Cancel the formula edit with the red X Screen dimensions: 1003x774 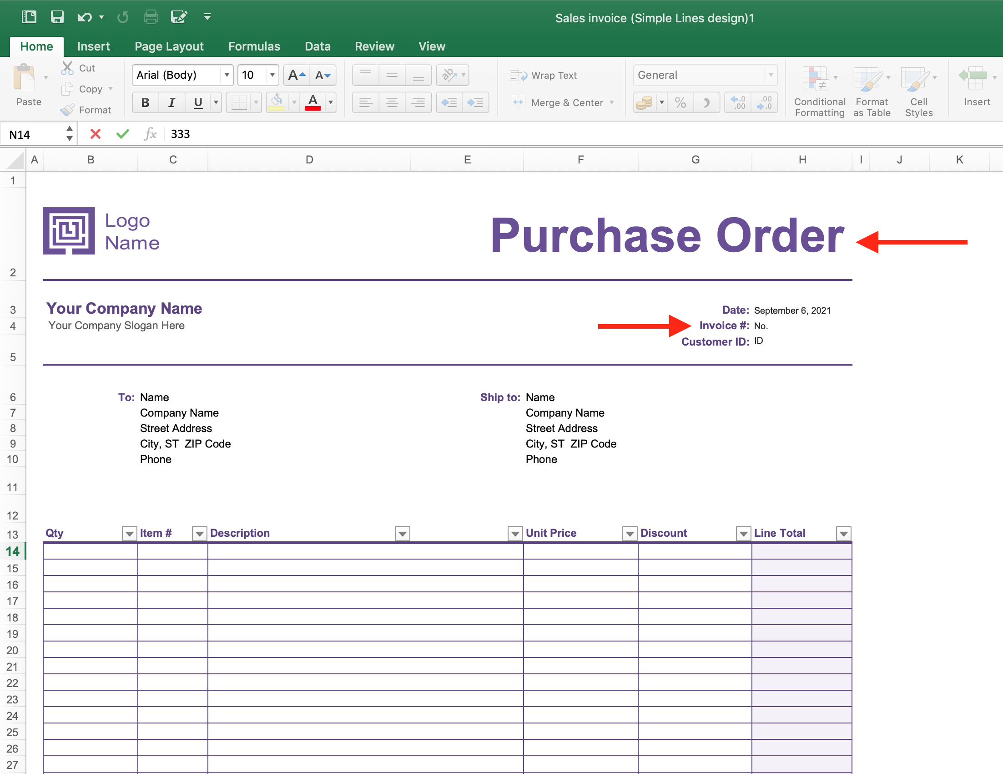tap(95, 134)
